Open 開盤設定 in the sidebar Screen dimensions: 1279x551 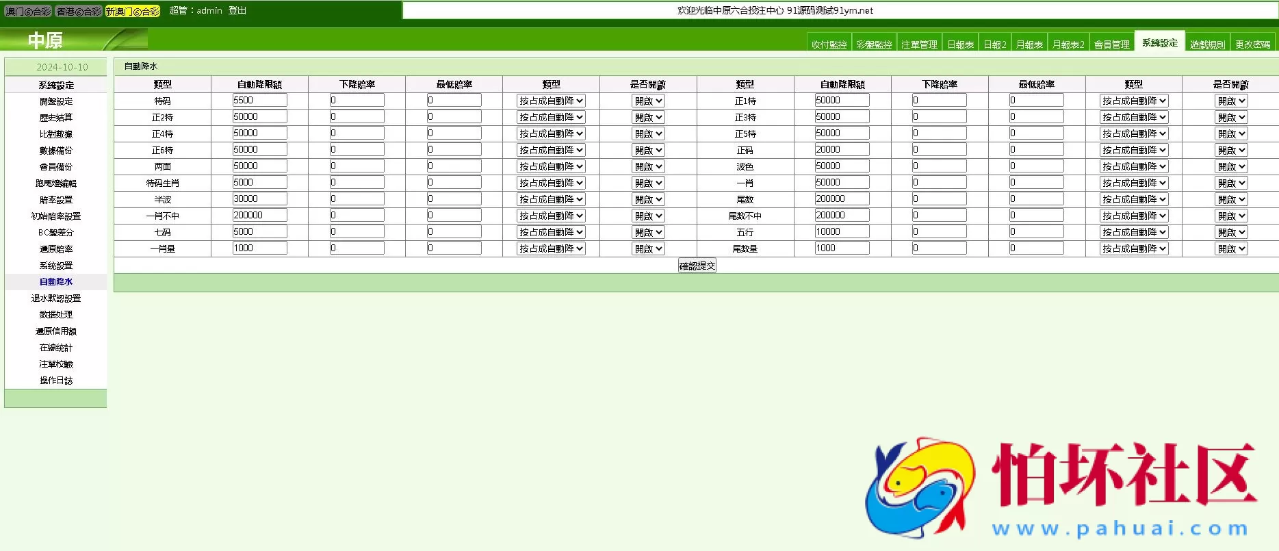point(56,101)
